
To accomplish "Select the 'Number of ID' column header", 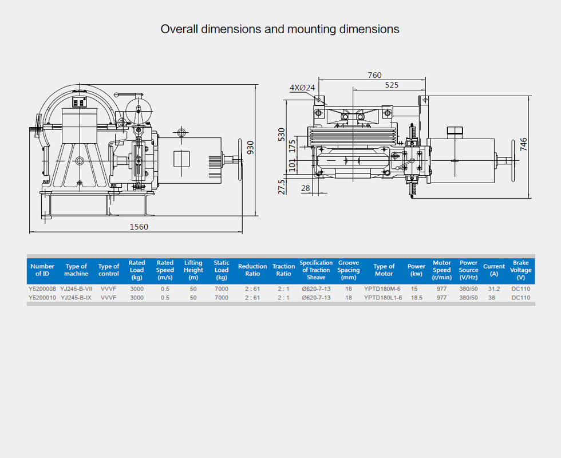I will click(x=42, y=270).
